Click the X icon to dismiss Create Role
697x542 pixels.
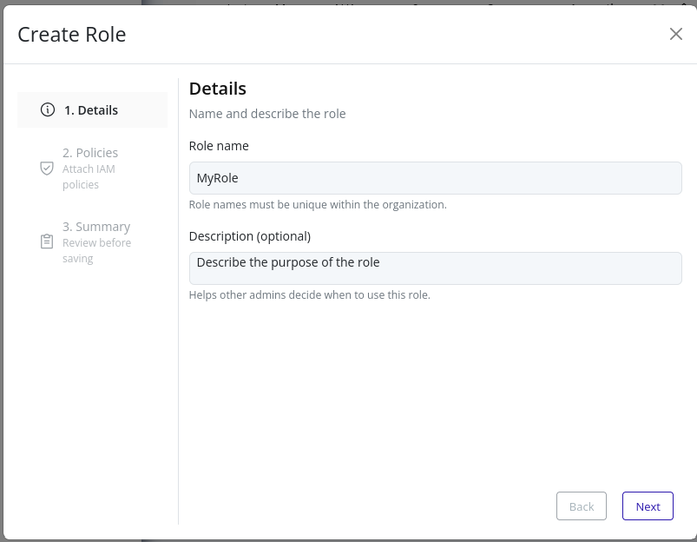point(675,34)
